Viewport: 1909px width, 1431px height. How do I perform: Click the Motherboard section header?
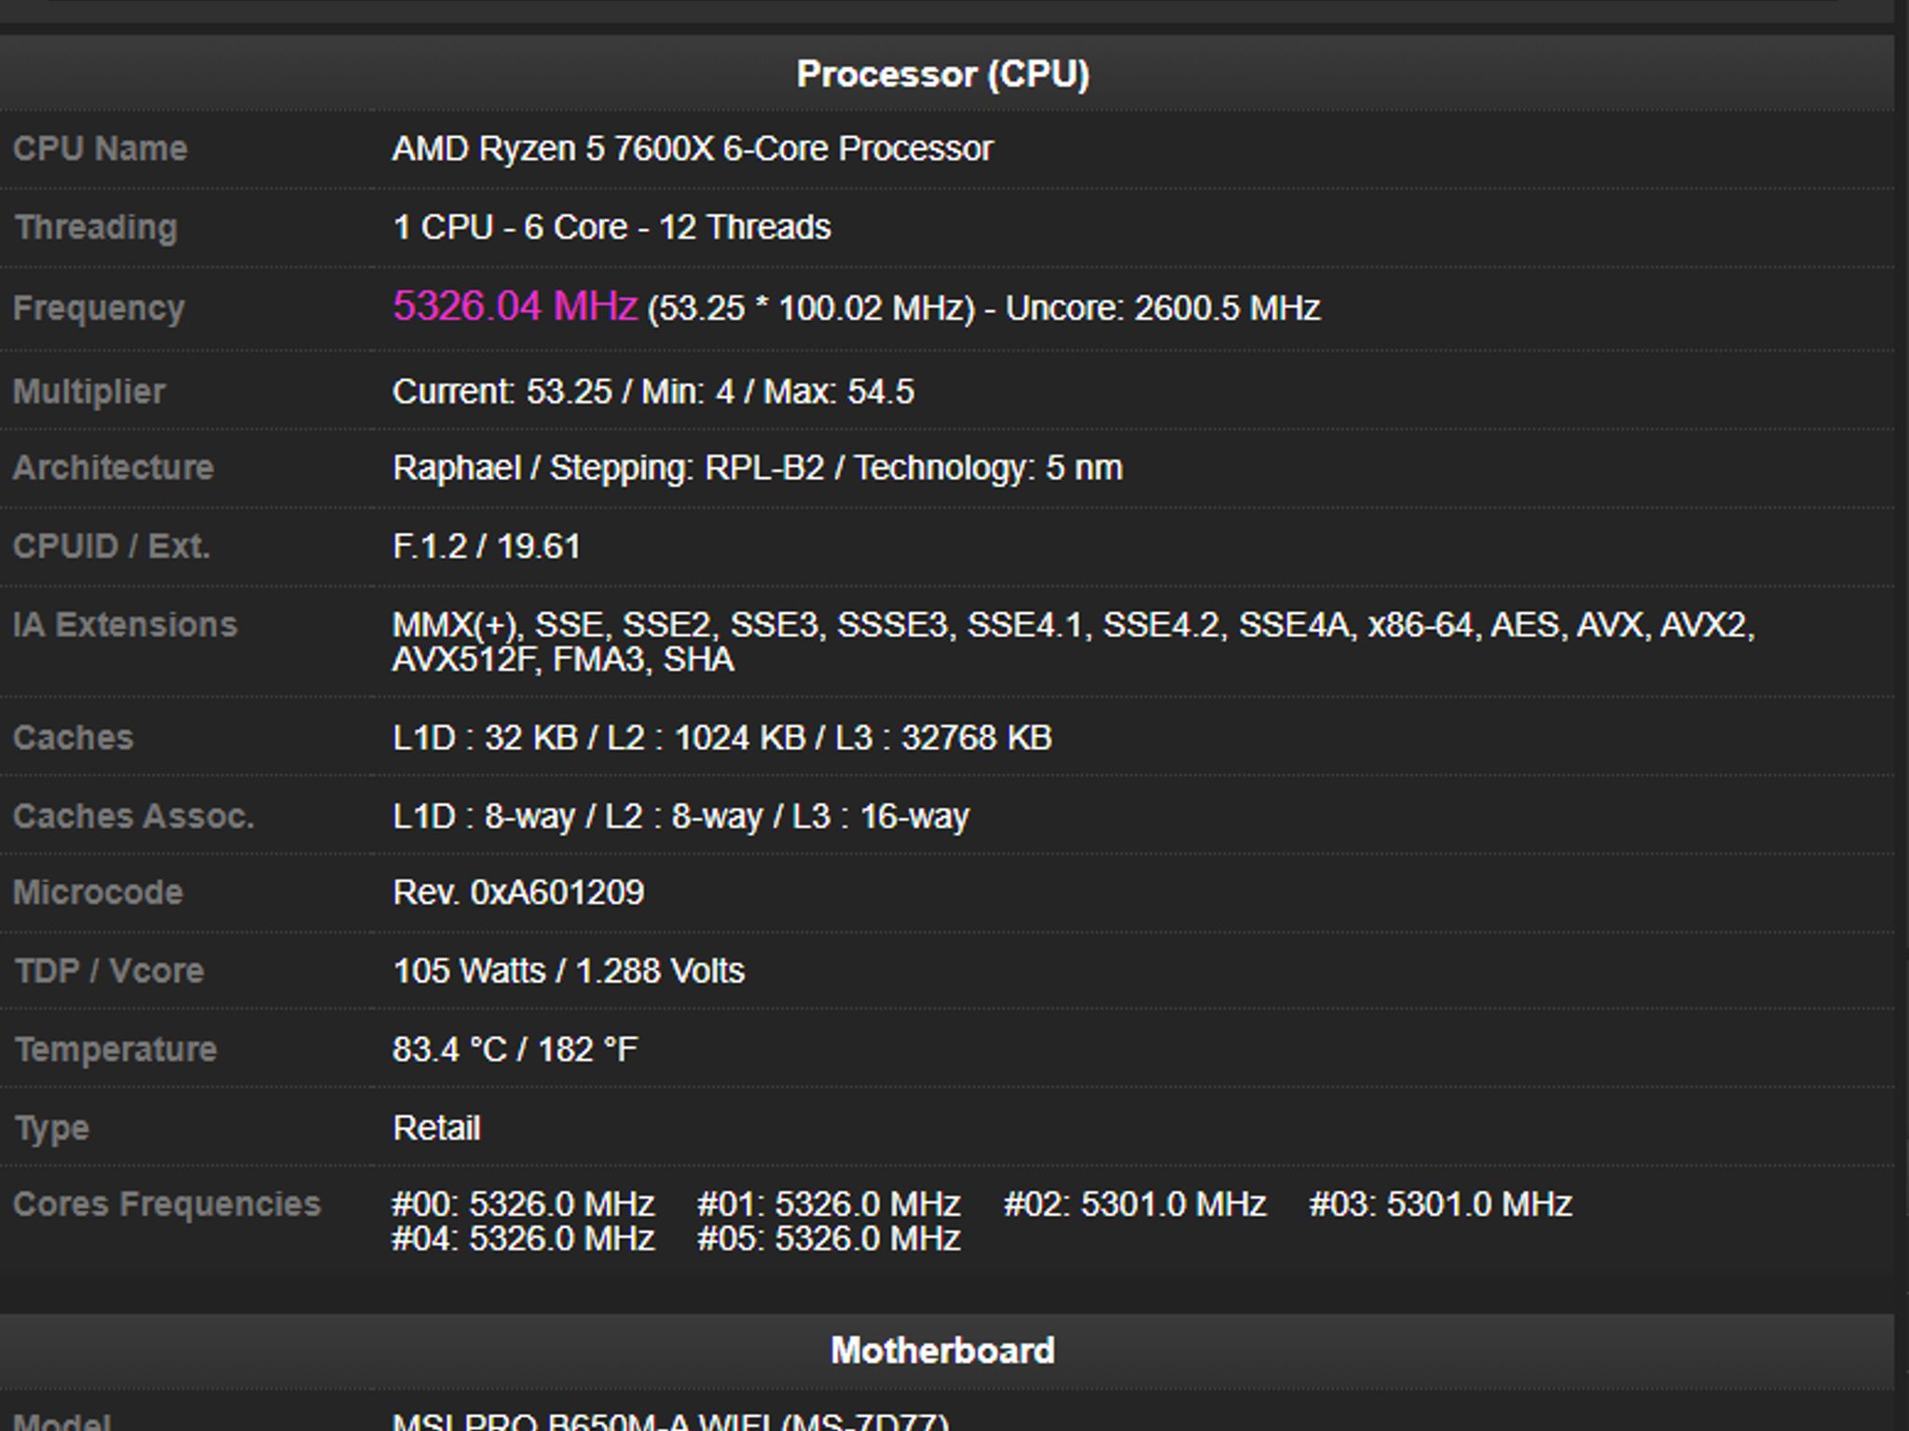pyautogui.click(x=942, y=1351)
